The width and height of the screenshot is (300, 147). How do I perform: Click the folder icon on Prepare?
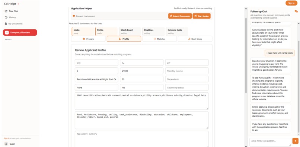(84, 39)
